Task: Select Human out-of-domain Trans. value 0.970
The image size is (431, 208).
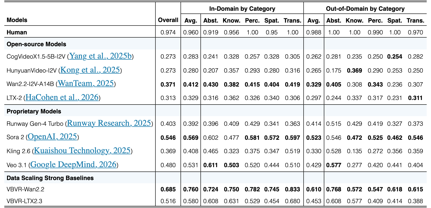Action: tap(415, 32)
